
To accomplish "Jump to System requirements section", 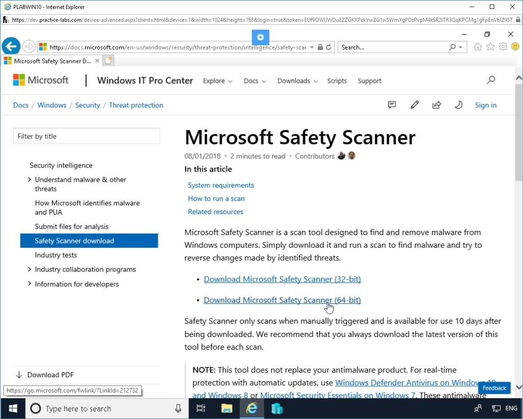I will coord(221,185).
